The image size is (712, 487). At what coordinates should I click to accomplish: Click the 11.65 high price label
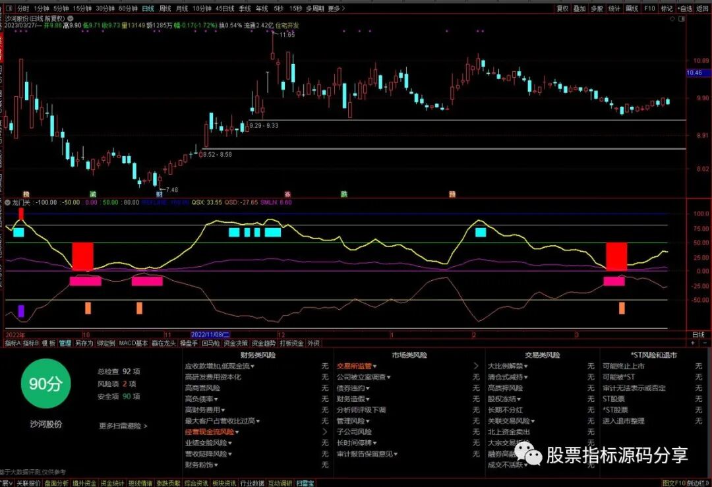(287, 34)
